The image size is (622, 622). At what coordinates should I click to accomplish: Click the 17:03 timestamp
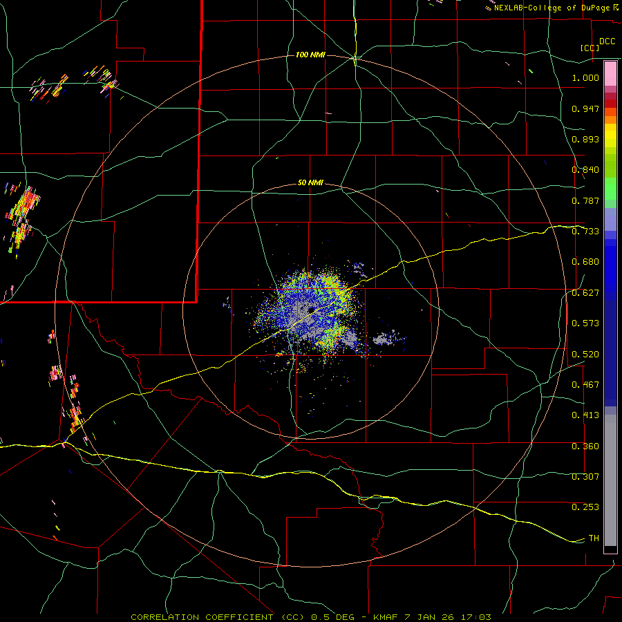click(476, 617)
